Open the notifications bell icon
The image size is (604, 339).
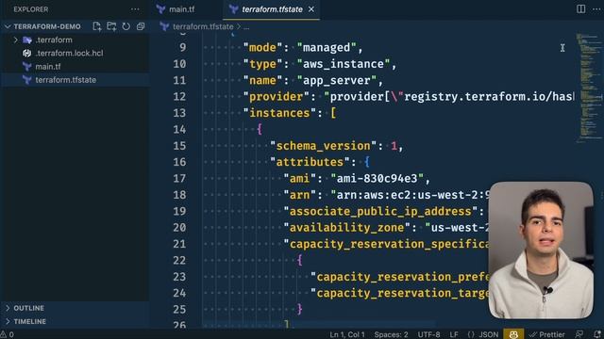click(x=597, y=334)
